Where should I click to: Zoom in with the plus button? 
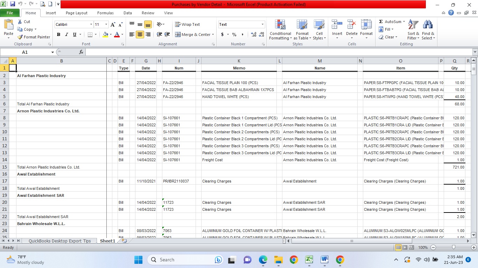click(473, 247)
